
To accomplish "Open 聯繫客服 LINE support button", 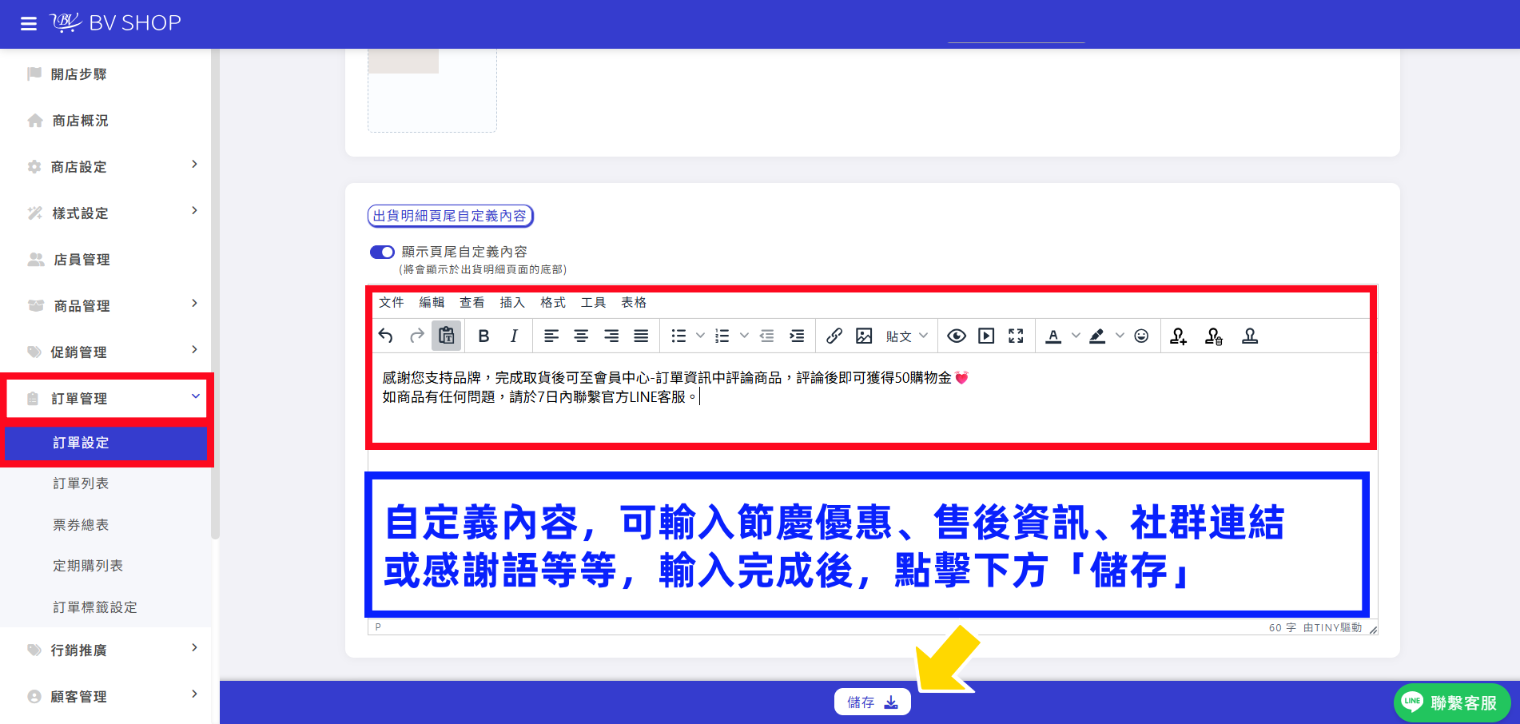I will [x=1452, y=702].
